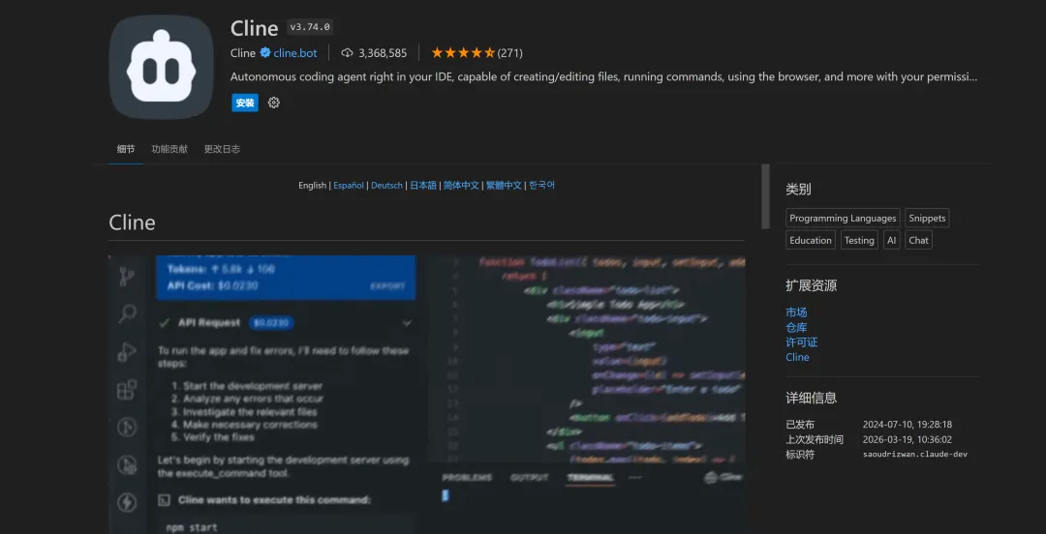Click the English language label
The width and height of the screenshot is (1046, 534).
(312, 186)
